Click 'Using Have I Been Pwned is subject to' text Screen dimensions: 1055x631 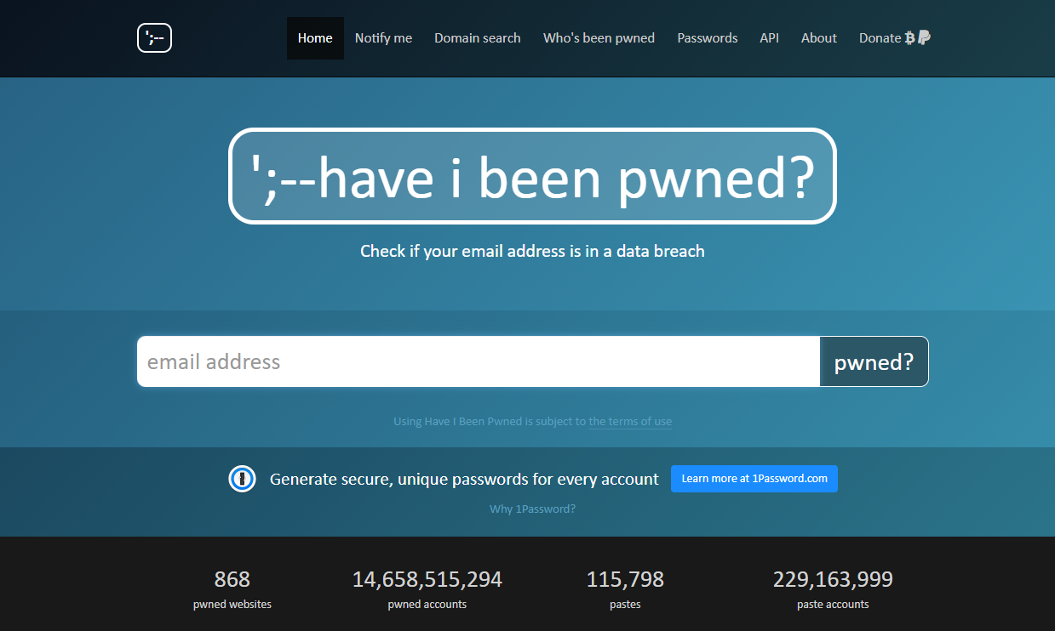tap(490, 421)
